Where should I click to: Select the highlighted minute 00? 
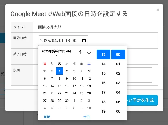[118, 54]
